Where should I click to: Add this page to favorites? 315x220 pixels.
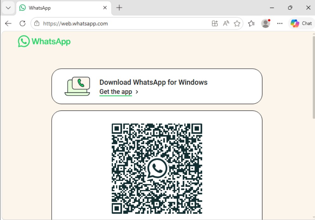(237, 23)
